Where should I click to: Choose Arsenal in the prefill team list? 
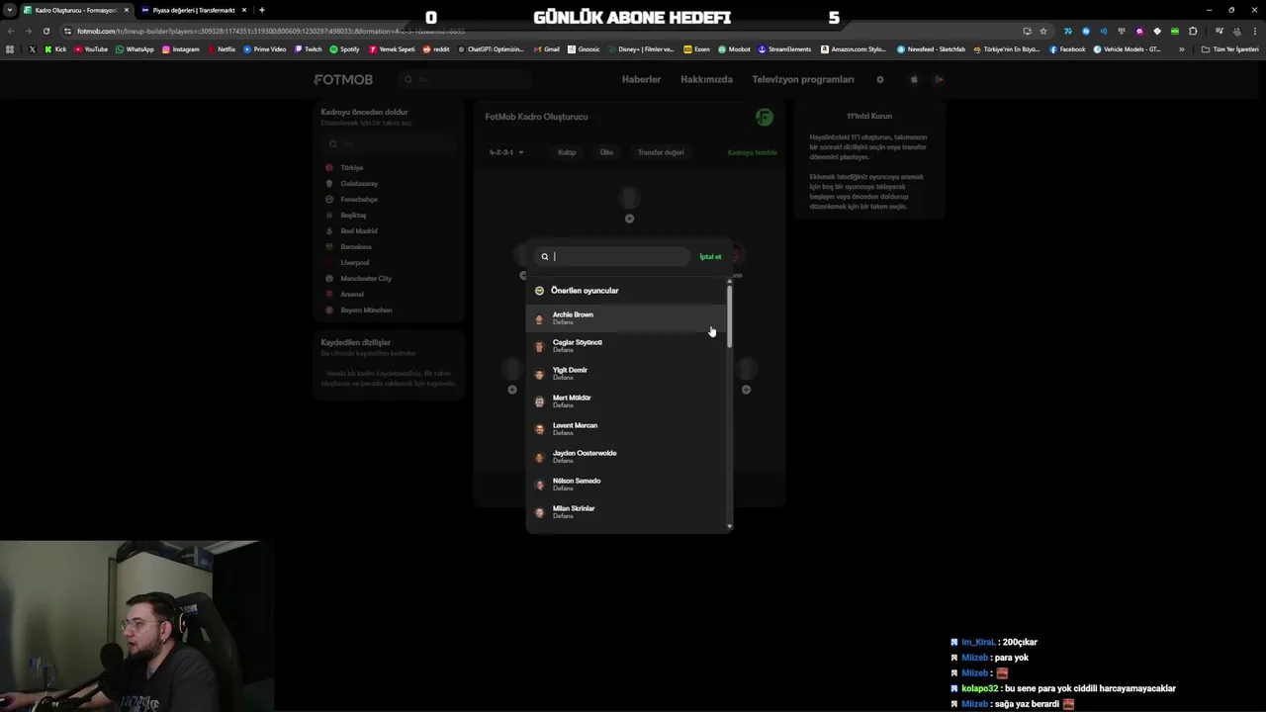click(x=390, y=294)
